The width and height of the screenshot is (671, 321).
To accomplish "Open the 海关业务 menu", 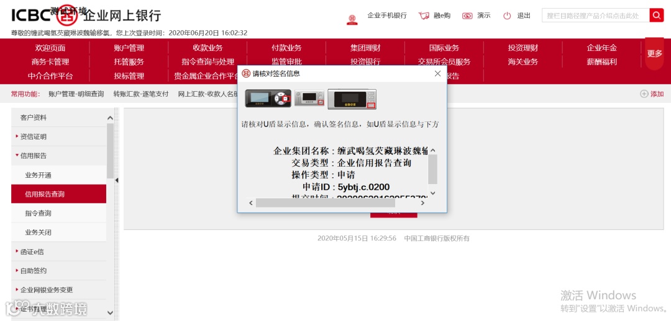I will pyautogui.click(x=523, y=62).
